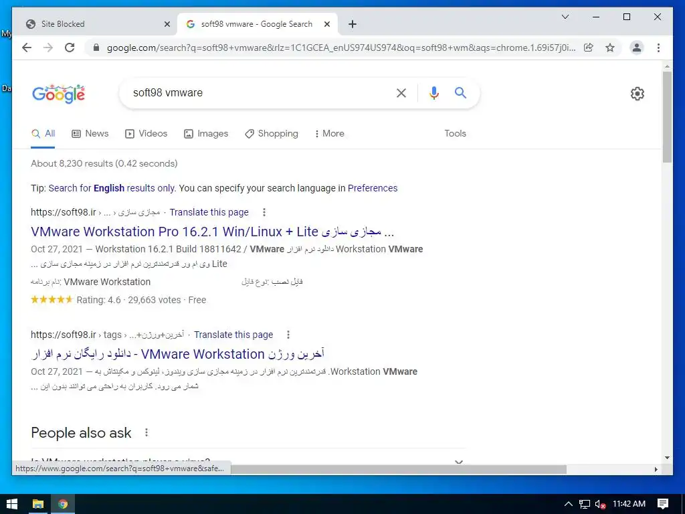Open options menu for first soft98.ir result
Image resolution: width=685 pixels, height=514 pixels.
point(264,212)
